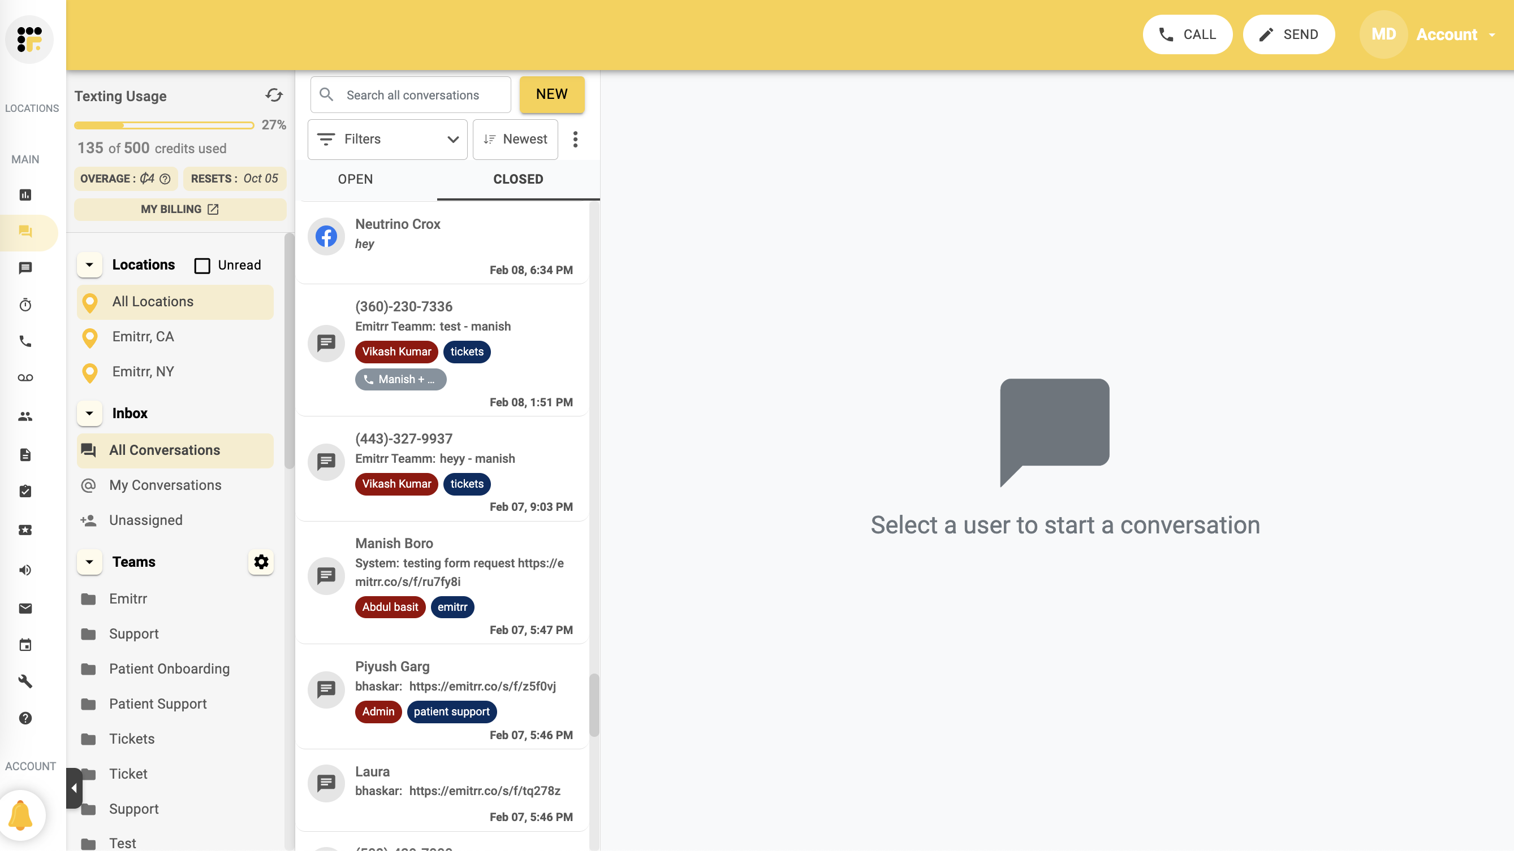1514x851 pixels.
Task: Click the refresh texting usage icon
Action: coord(274,95)
